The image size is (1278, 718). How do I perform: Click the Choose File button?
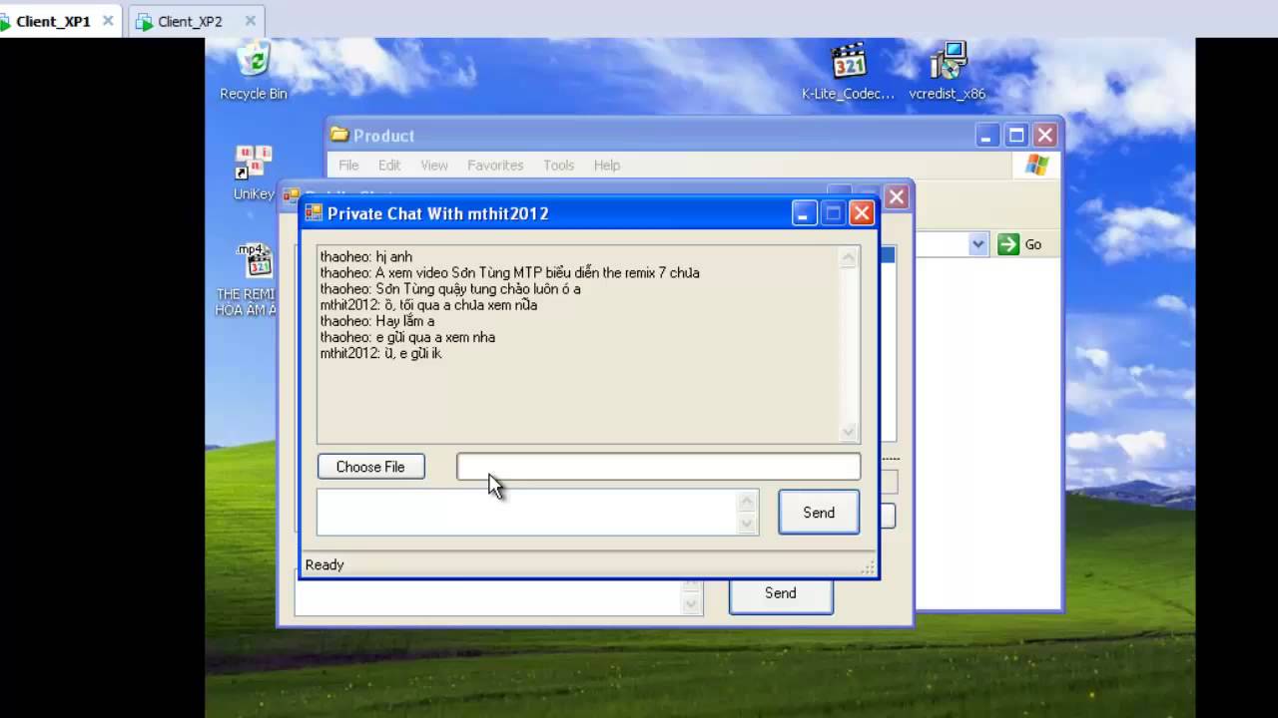[370, 467]
